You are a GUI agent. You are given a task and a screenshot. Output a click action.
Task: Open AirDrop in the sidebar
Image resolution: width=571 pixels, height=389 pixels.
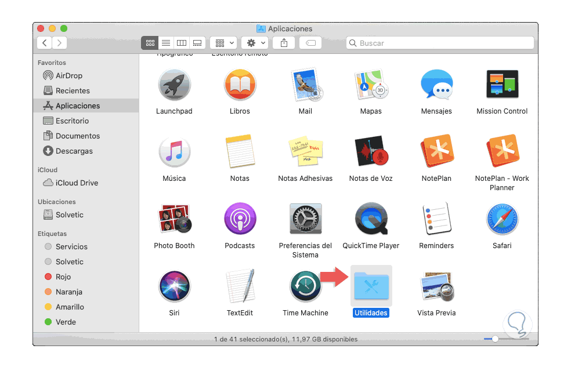86,75
